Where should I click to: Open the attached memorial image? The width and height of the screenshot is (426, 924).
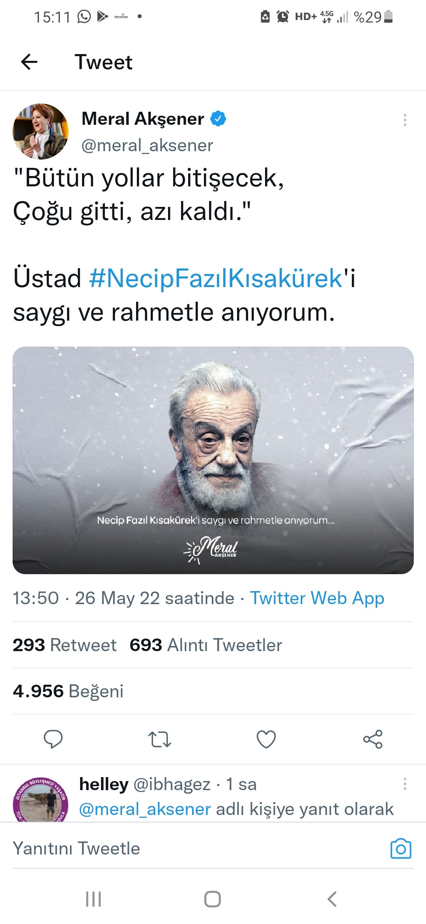[213, 460]
